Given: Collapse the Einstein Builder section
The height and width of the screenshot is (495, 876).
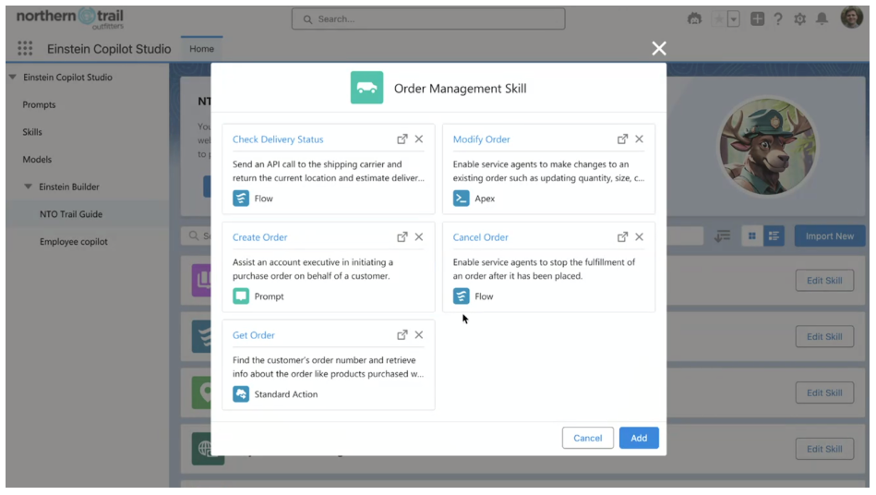Looking at the screenshot, I should pos(28,187).
